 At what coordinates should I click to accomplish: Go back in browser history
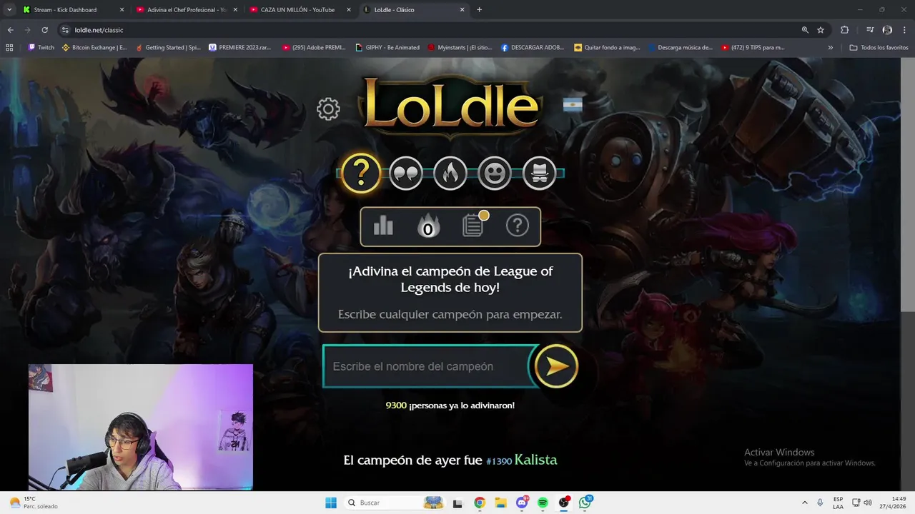click(x=10, y=30)
